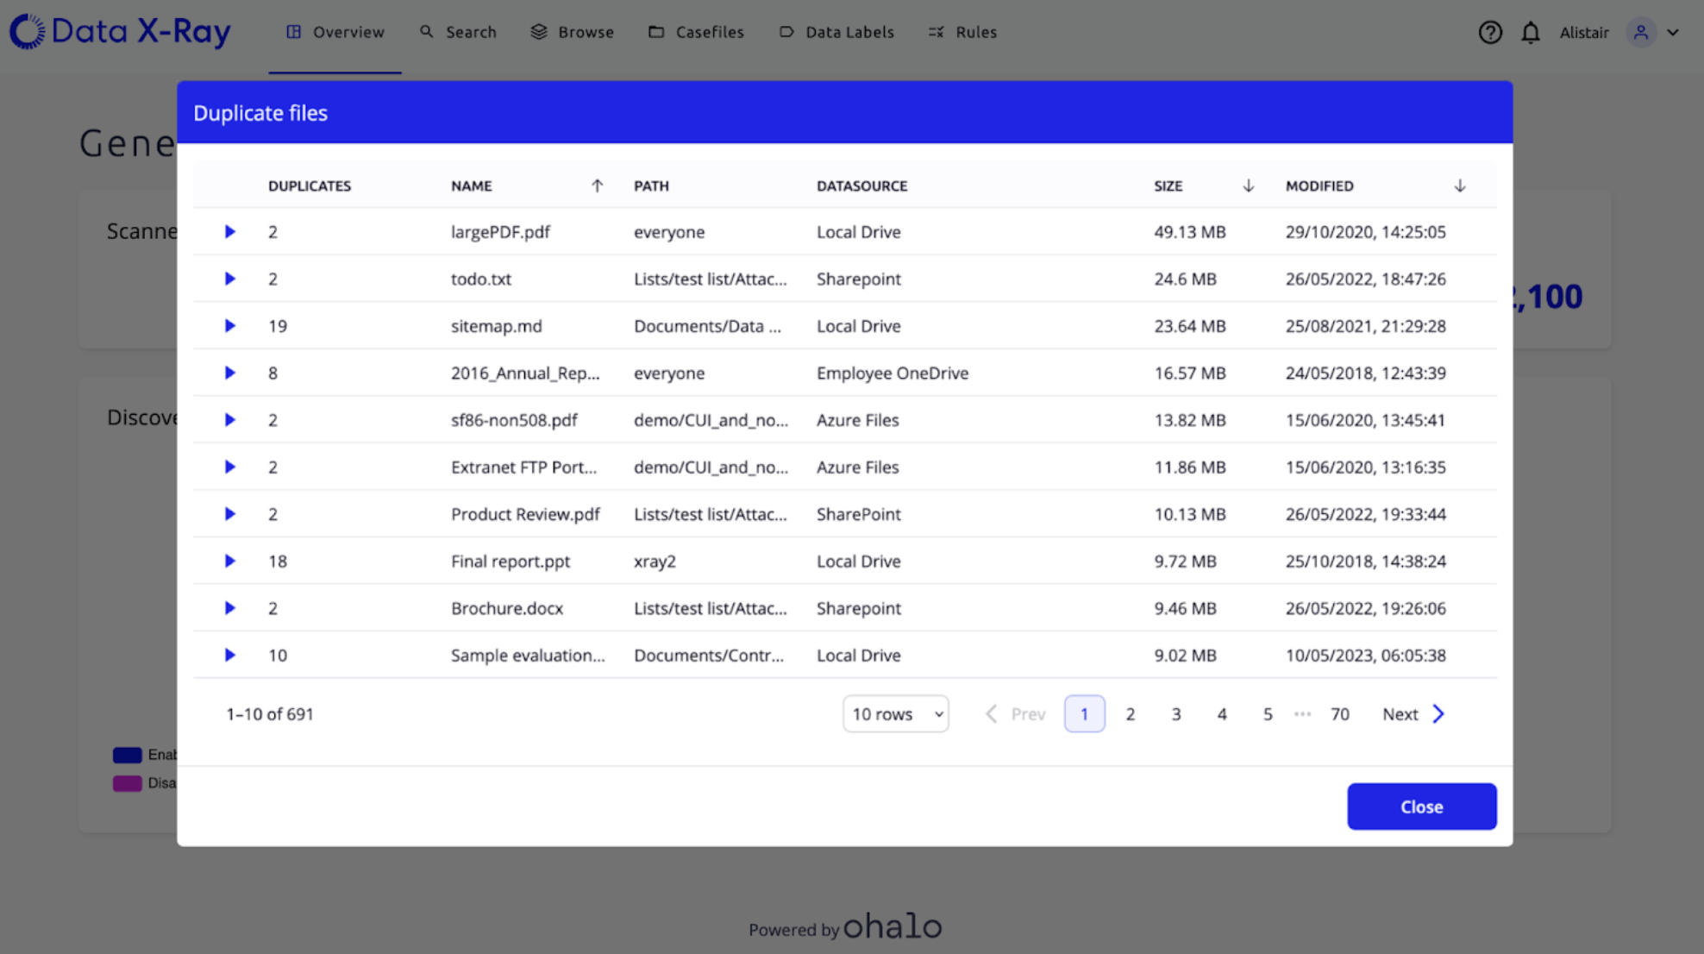The width and height of the screenshot is (1704, 954).
Task: Open the Rules tab
Action: (x=962, y=33)
